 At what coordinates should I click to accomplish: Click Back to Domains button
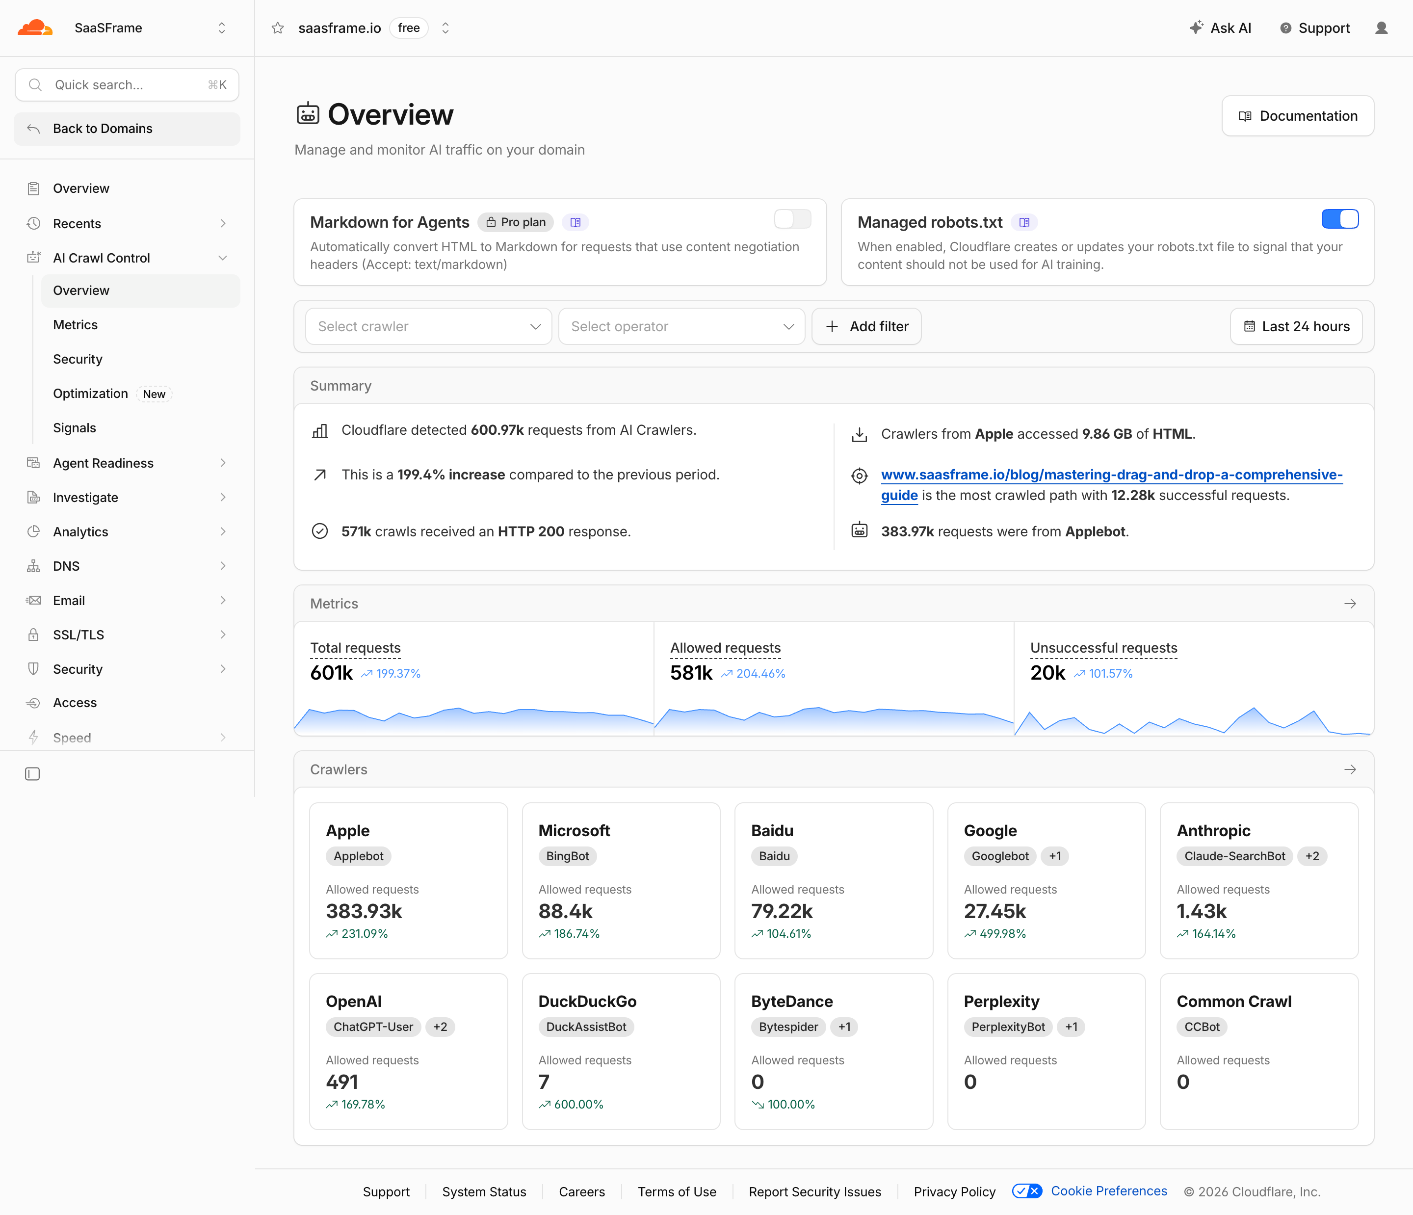(x=127, y=128)
